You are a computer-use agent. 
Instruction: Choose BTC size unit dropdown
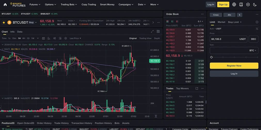tap(253, 50)
